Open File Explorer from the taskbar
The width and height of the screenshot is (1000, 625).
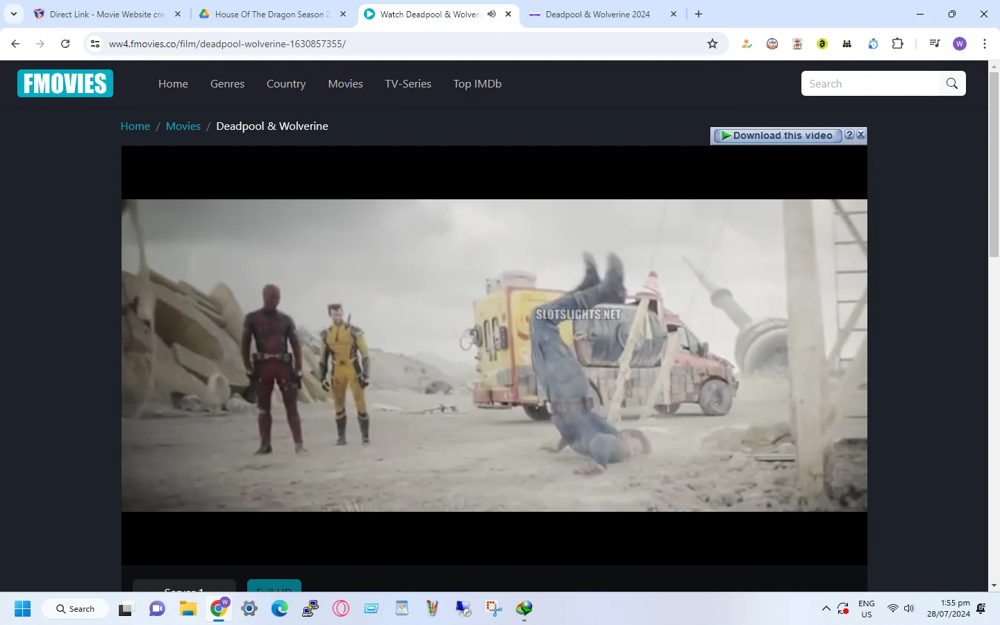[187, 609]
